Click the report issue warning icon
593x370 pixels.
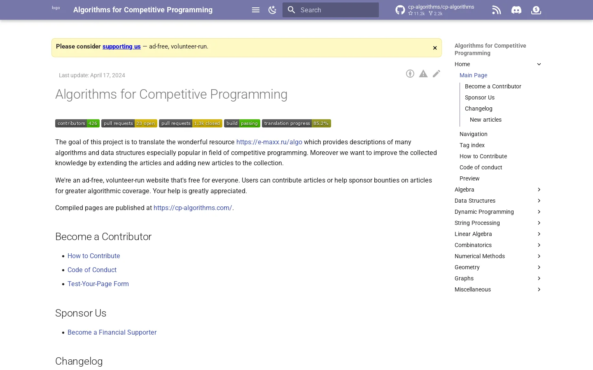coord(423,74)
